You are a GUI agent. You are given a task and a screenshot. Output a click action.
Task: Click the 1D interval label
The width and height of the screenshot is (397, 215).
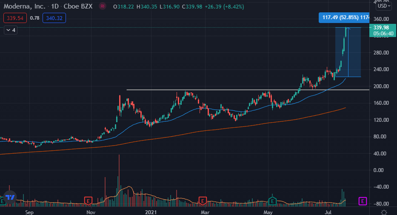(x=55, y=6)
